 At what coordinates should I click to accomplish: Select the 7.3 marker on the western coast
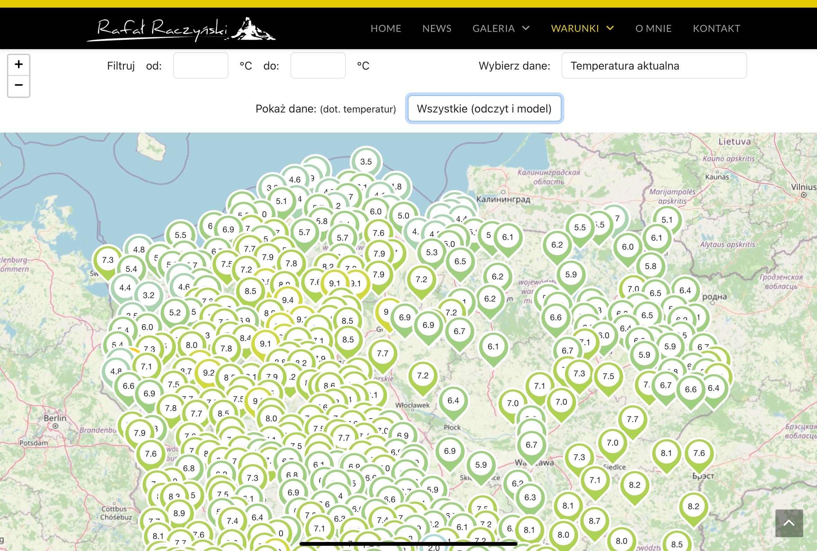pos(108,260)
